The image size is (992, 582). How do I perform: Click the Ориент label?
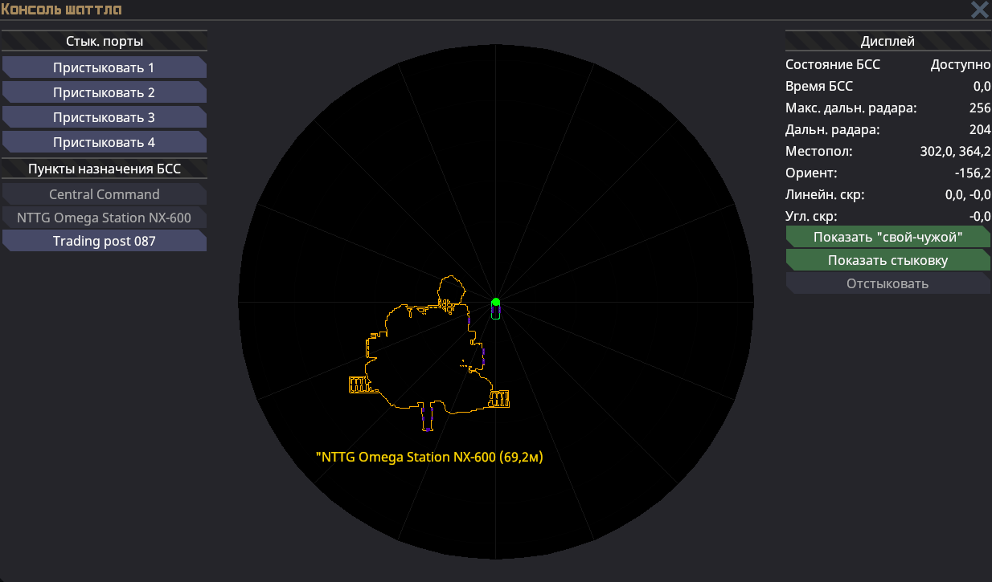811,173
